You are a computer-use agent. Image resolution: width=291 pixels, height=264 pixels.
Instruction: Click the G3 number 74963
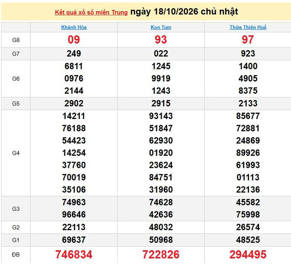[74, 202]
